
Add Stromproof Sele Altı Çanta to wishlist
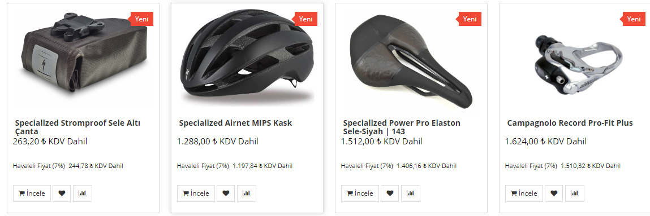(62, 193)
